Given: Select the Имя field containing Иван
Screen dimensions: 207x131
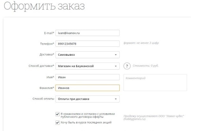Looking at the screenshot, I should pos(88,77).
